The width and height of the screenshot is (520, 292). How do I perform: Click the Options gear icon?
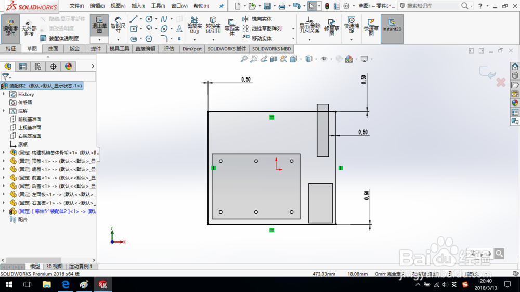346,6
